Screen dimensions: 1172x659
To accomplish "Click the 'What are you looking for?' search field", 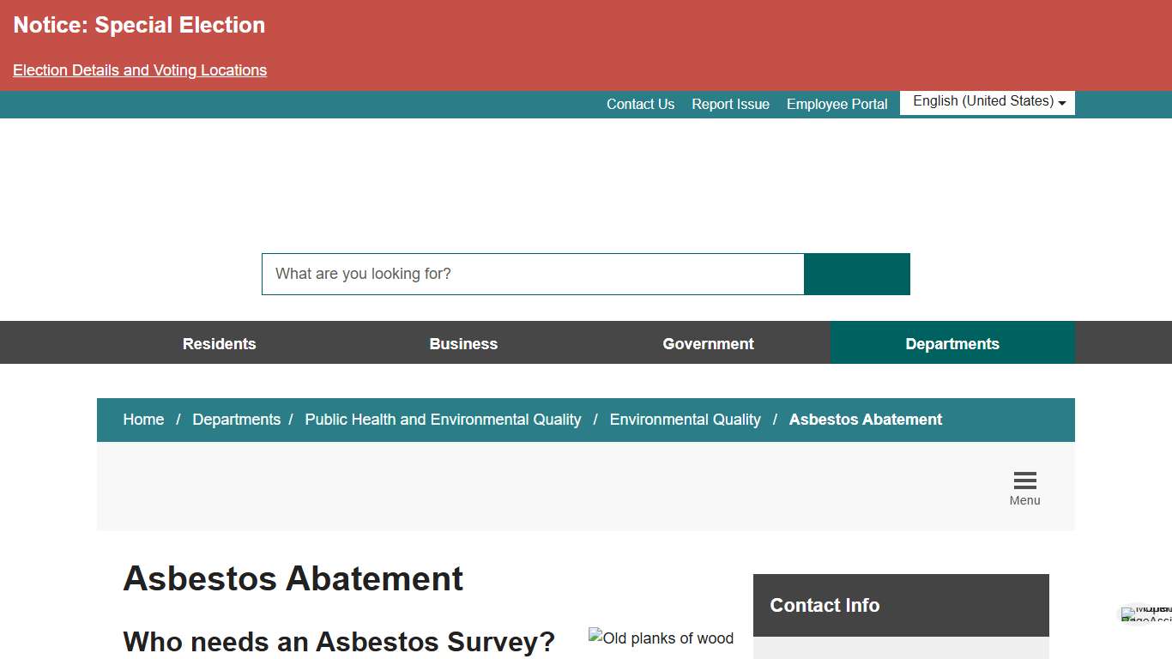I will [532, 274].
